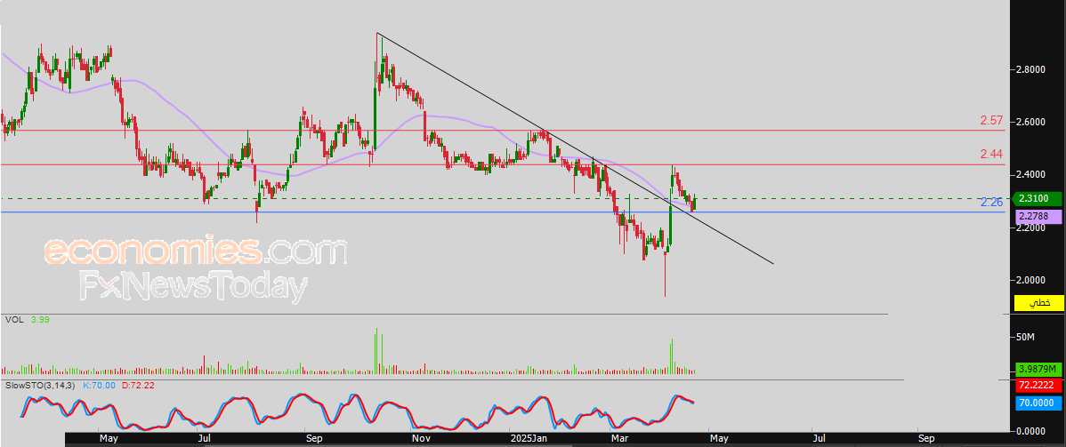The height and width of the screenshot is (447, 1066).
Task: Click the Mar date axis label
Action: tap(619, 439)
